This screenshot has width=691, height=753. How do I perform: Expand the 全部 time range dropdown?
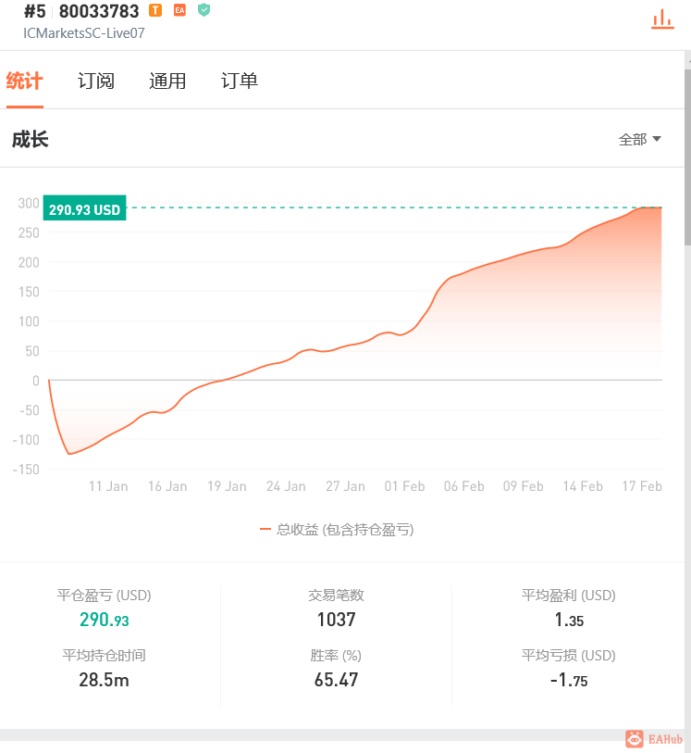(x=640, y=139)
